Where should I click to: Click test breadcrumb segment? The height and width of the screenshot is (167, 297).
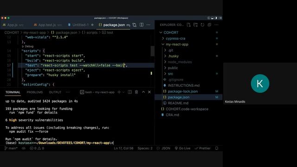(x=108, y=32)
